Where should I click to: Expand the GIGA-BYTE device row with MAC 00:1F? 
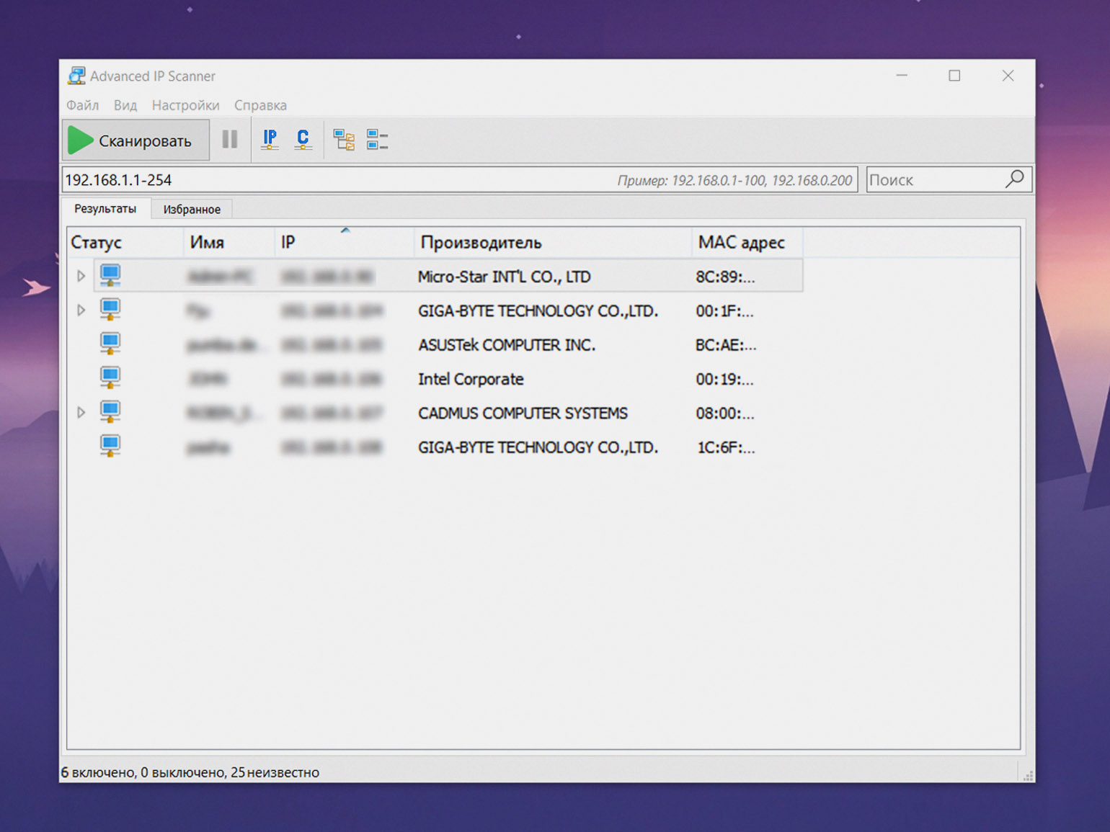pyautogui.click(x=81, y=310)
